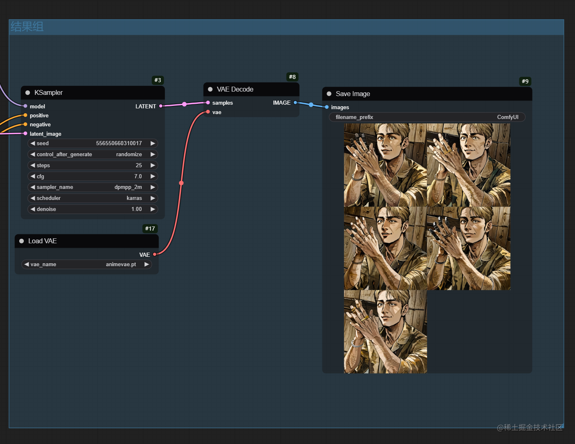This screenshot has height=444, width=575.
Task: Open the sampler_name dpmpp_2m dropdown
Action: point(128,187)
